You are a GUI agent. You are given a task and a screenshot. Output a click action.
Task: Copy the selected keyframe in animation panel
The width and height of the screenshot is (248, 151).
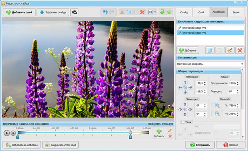(x=210, y=50)
